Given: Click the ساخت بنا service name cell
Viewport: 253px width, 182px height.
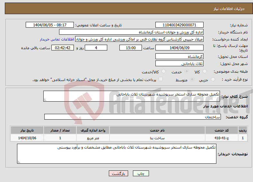Looking at the screenshot, I should tap(157, 138).
